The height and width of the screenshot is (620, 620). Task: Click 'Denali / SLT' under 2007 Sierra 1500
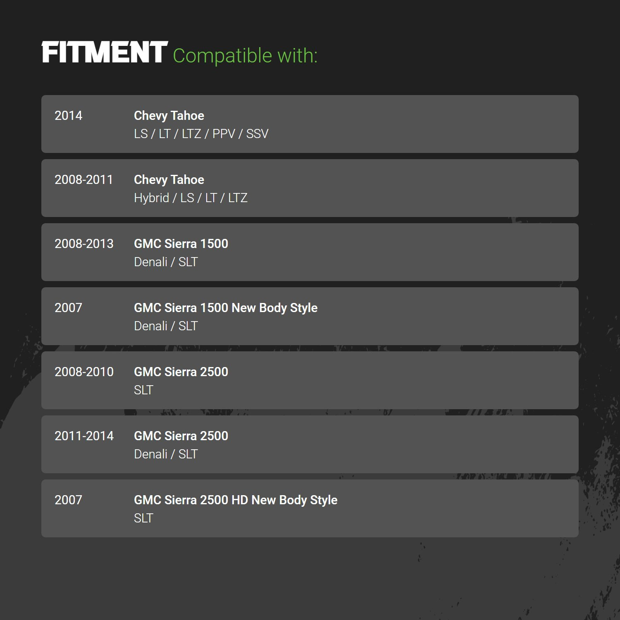click(x=166, y=326)
